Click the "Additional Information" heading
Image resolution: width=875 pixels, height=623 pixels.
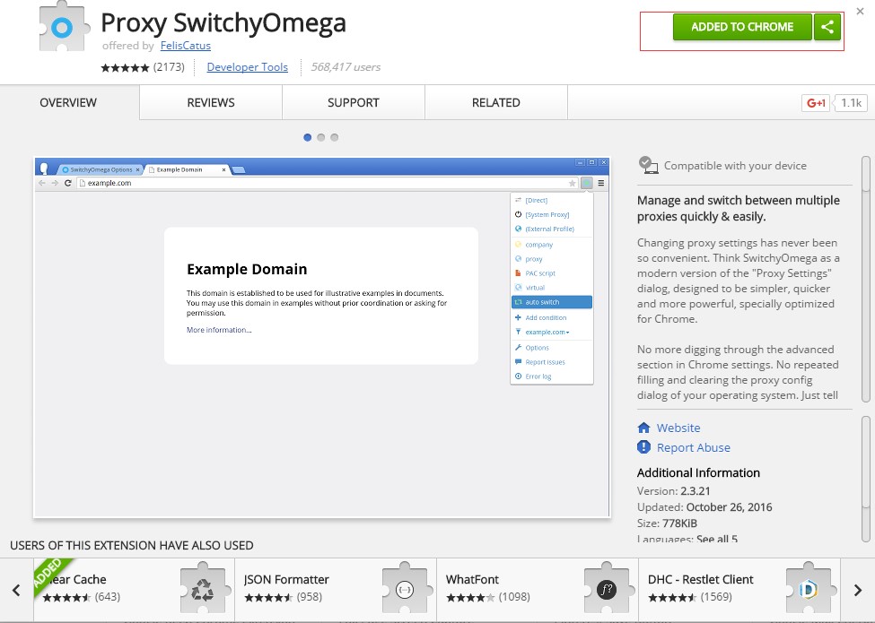click(699, 472)
